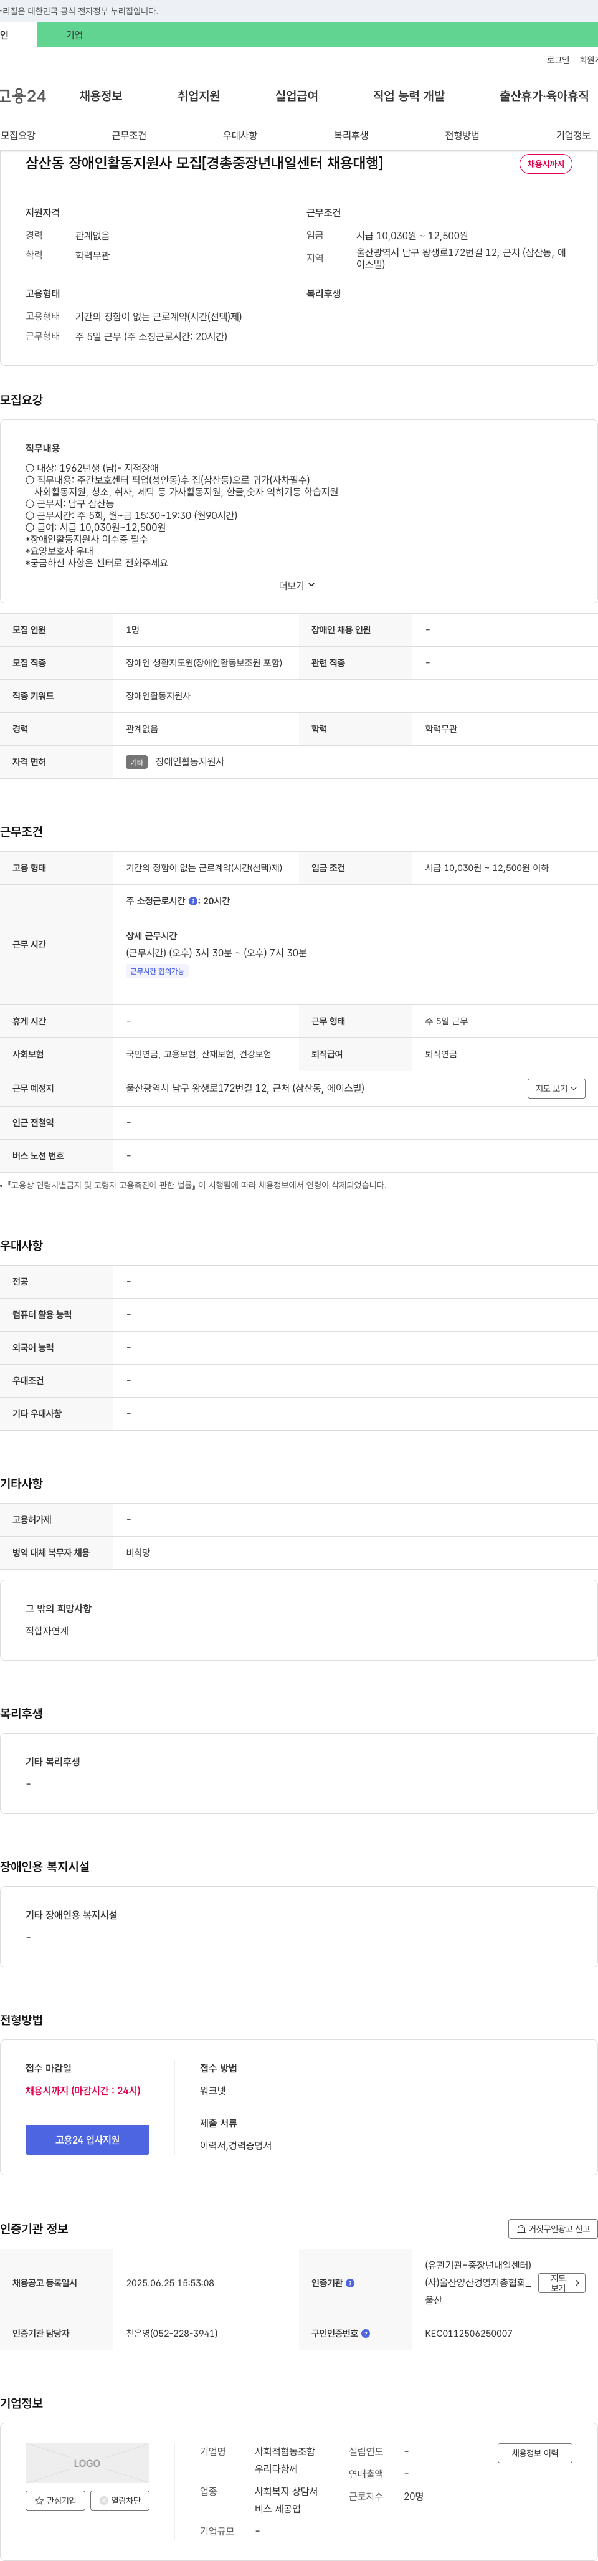Jump to the 근무조건 section tab
This screenshot has width=598, height=2561.
click(129, 135)
